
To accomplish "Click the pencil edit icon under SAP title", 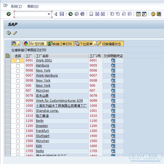I will (x=15, y=33).
